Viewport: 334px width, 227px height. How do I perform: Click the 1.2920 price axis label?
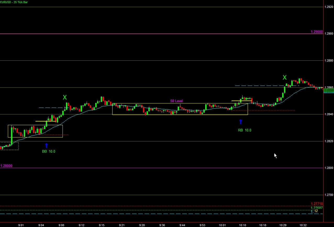[329, 7]
